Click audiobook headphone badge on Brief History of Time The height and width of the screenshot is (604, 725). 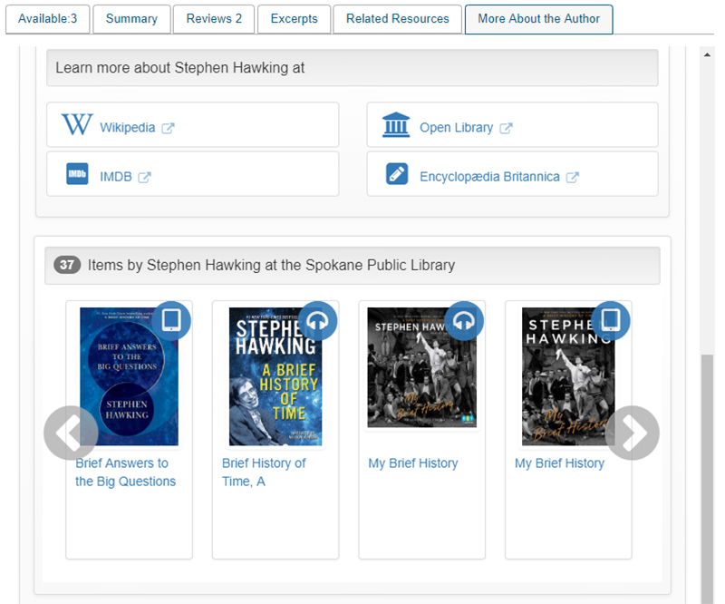[318, 320]
